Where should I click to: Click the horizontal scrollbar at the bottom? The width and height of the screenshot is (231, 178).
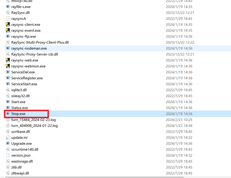pyautogui.click(x=94, y=177)
